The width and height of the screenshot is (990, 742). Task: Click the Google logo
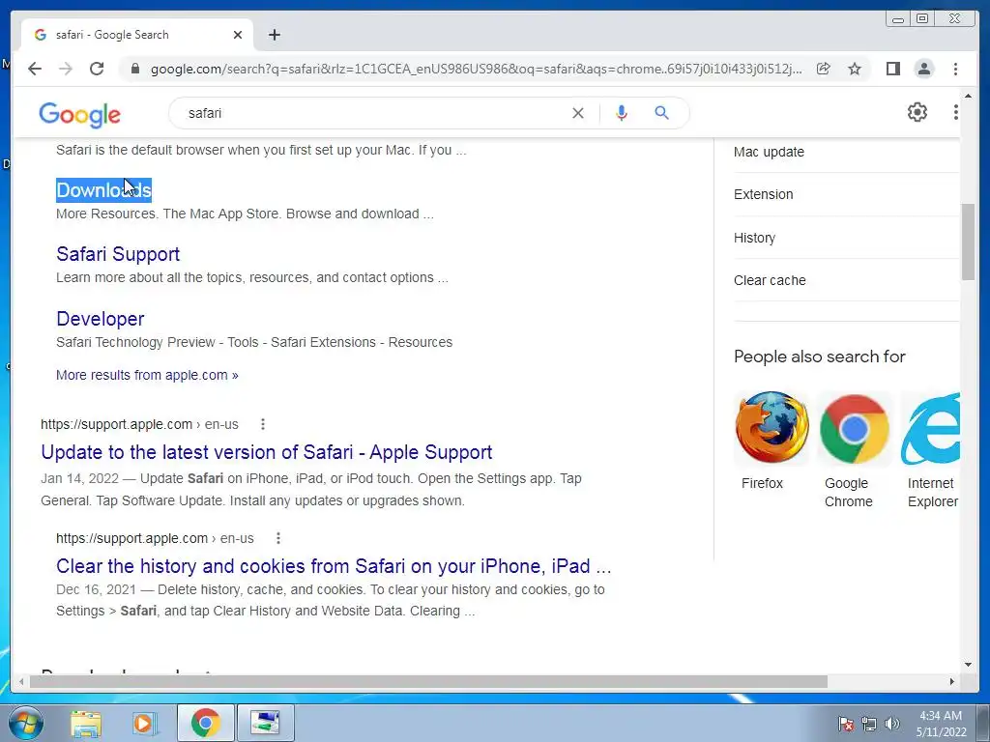[x=79, y=114]
